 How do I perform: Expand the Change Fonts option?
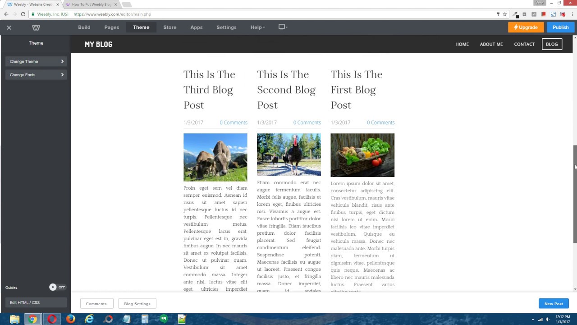click(36, 74)
